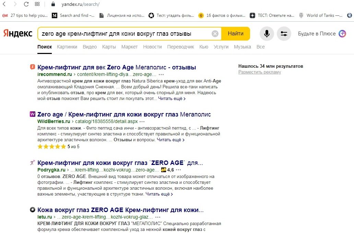Click the Yandex Plus round icon

[x=342, y=34]
